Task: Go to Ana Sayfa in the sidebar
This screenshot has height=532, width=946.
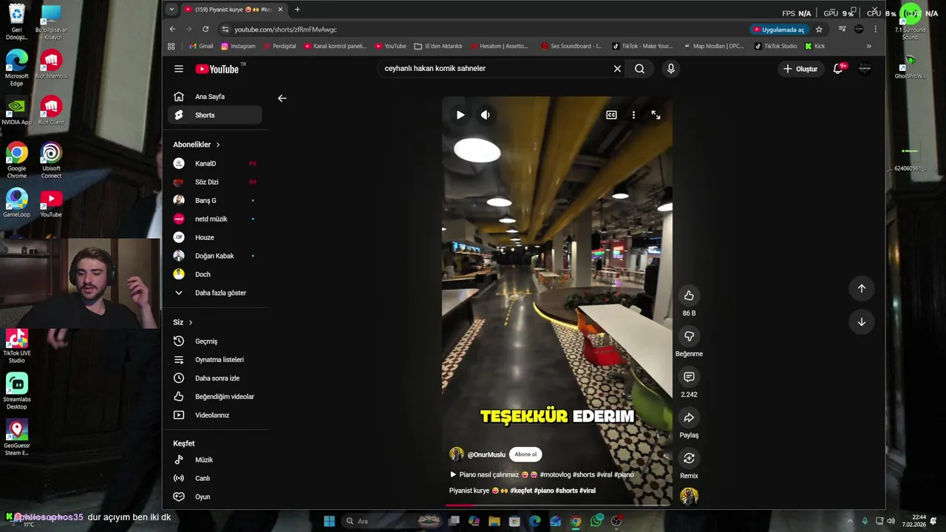Action: [x=215, y=97]
